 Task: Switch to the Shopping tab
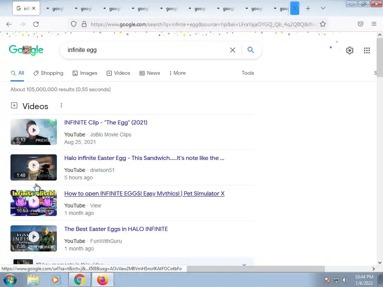(48, 73)
